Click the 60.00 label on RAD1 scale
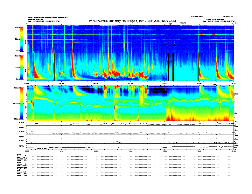The width and height of the screenshot is (252, 194). tap(17, 56)
